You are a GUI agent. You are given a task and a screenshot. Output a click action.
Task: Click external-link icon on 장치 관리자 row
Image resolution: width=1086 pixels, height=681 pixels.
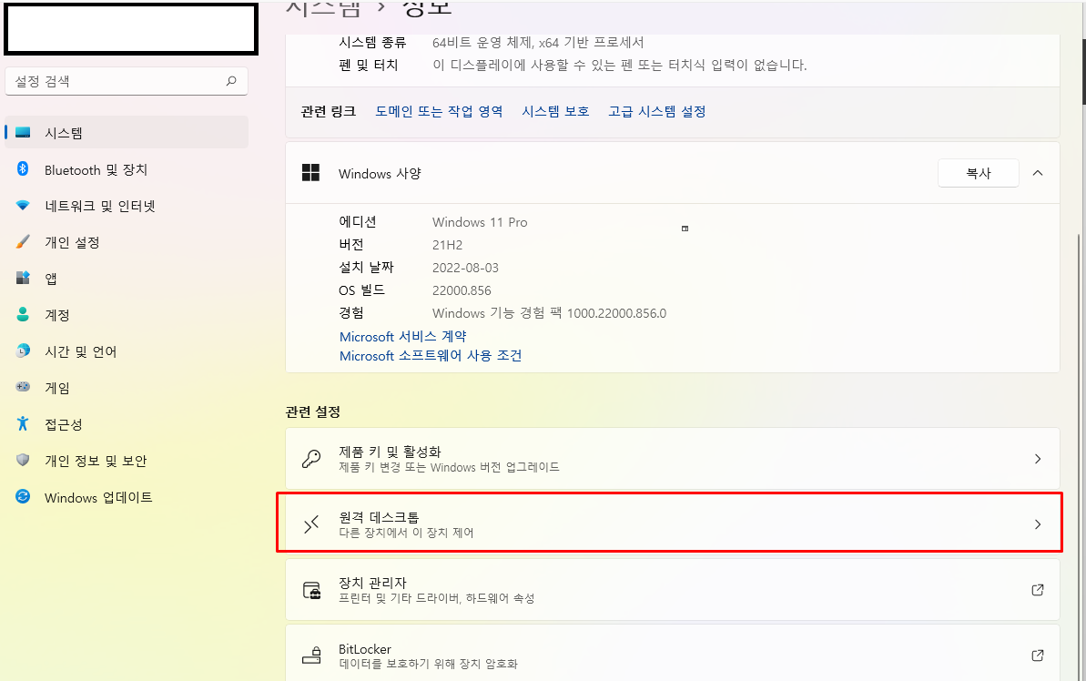(x=1038, y=590)
